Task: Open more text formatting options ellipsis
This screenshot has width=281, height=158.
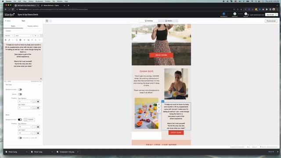Action: 40,40
